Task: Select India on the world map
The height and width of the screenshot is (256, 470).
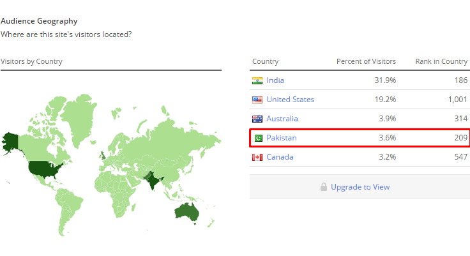Action: coord(153,181)
